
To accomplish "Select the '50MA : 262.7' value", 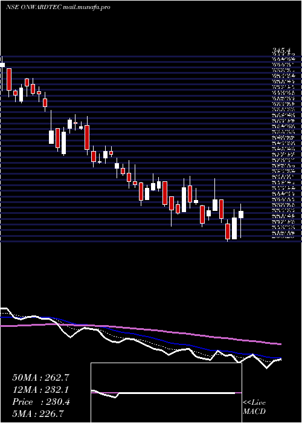I will tap(40, 378).
